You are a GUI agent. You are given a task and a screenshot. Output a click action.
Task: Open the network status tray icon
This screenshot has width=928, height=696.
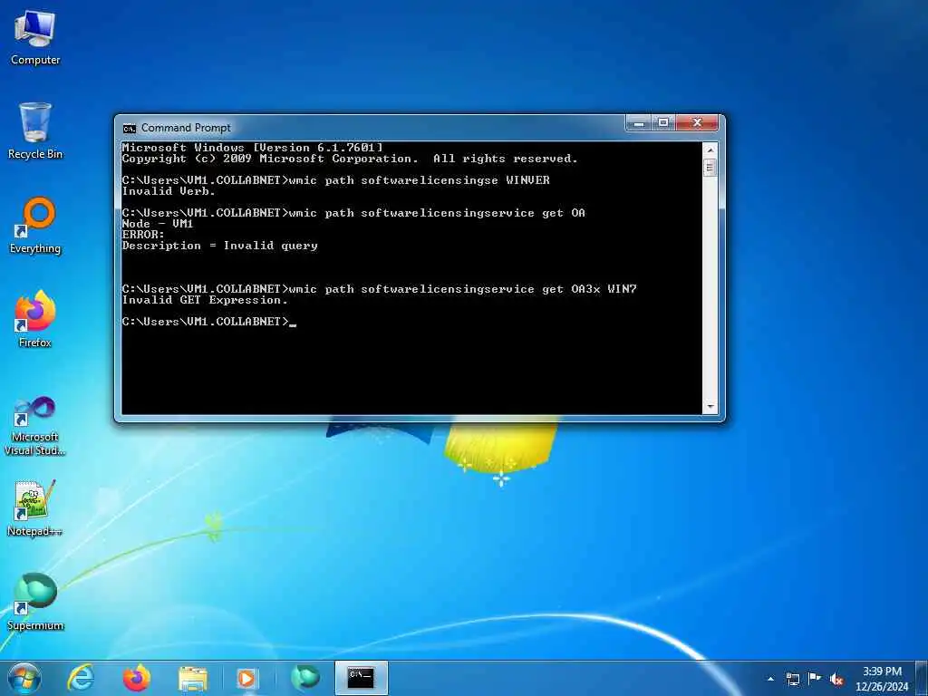tap(792, 679)
